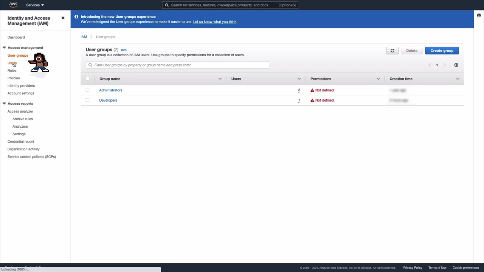Open Account settings in the sidebar

[21, 93]
